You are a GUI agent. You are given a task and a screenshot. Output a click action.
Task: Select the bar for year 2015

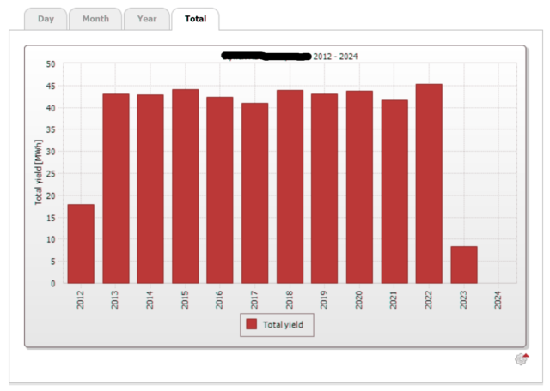[186, 187]
